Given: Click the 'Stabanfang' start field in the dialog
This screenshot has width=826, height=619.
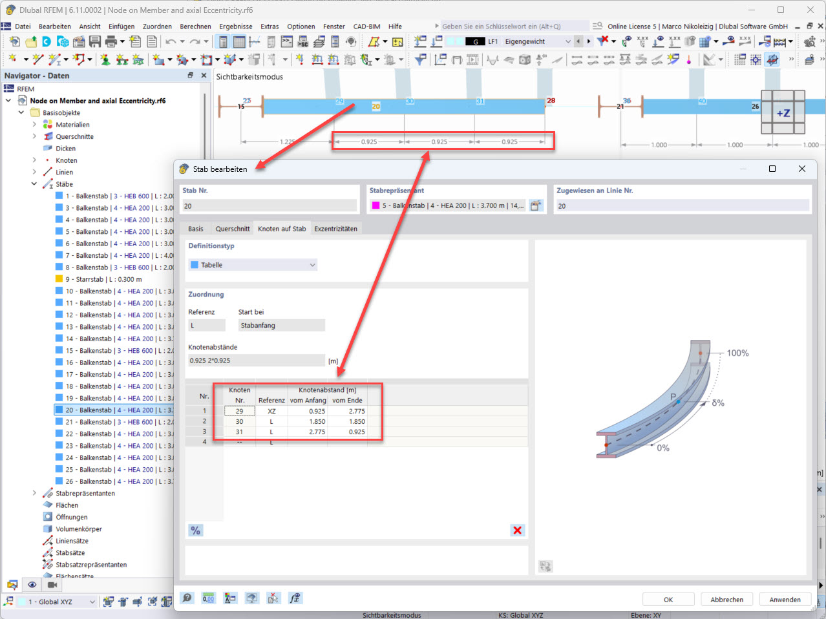Looking at the screenshot, I should pos(281,326).
